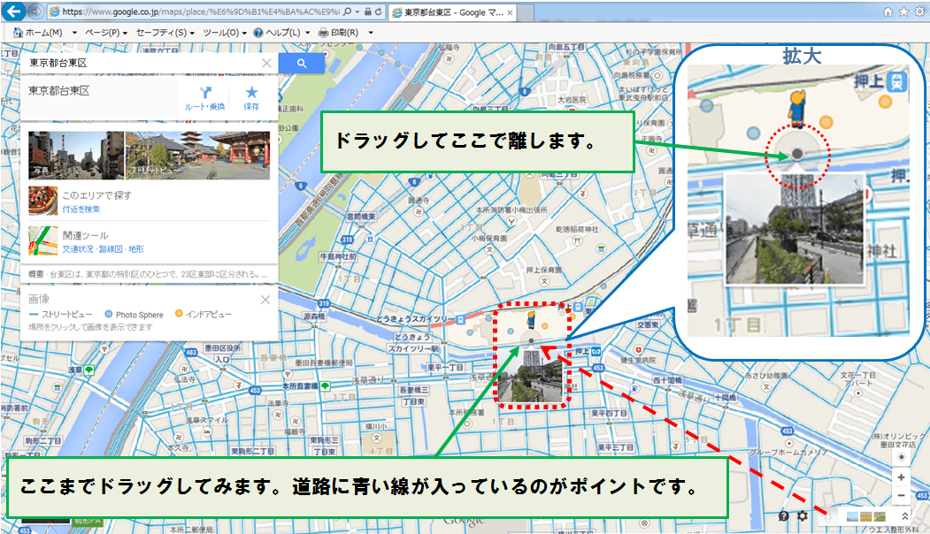This screenshot has height=534, width=930.
Task: Click the グループホームカメリア place marker
Action: [788, 442]
